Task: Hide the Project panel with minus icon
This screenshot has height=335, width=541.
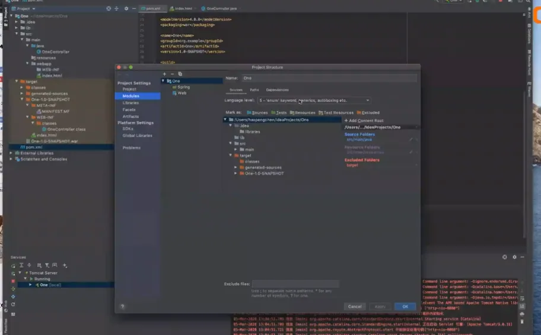Action: coord(134,9)
